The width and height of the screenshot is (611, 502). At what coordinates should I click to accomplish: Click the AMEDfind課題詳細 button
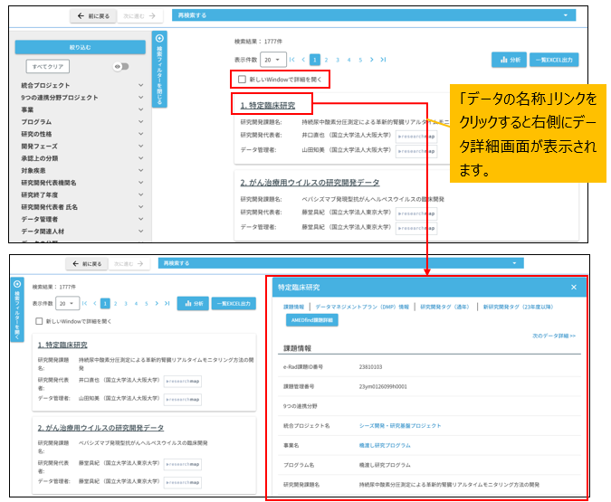[310, 320]
